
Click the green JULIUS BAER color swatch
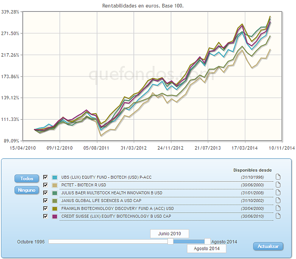coord(55,193)
